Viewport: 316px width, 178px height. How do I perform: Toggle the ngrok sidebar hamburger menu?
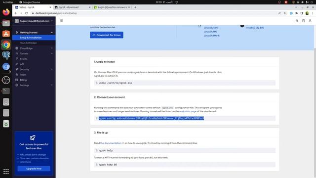click(x=61, y=21)
